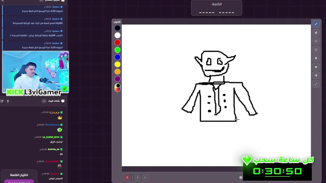The width and height of the screenshot is (326, 183).
Task: Select the straight line tool
Action: (x=316, y=84)
